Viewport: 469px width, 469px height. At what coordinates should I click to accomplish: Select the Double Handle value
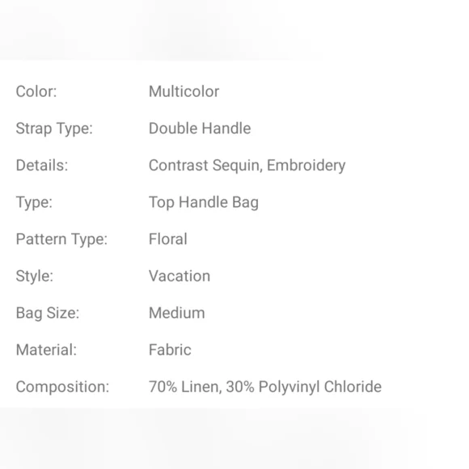tap(200, 129)
